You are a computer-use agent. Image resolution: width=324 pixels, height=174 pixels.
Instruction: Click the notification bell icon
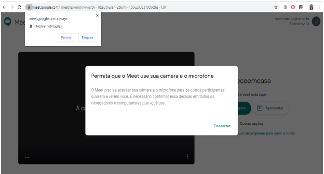click(x=31, y=26)
